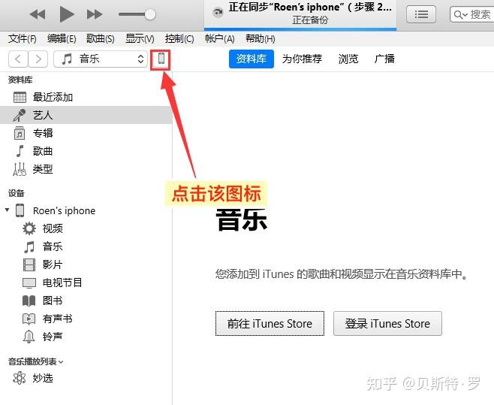
Task: Click the 登录 iTunes Store button
Action: [x=387, y=324]
